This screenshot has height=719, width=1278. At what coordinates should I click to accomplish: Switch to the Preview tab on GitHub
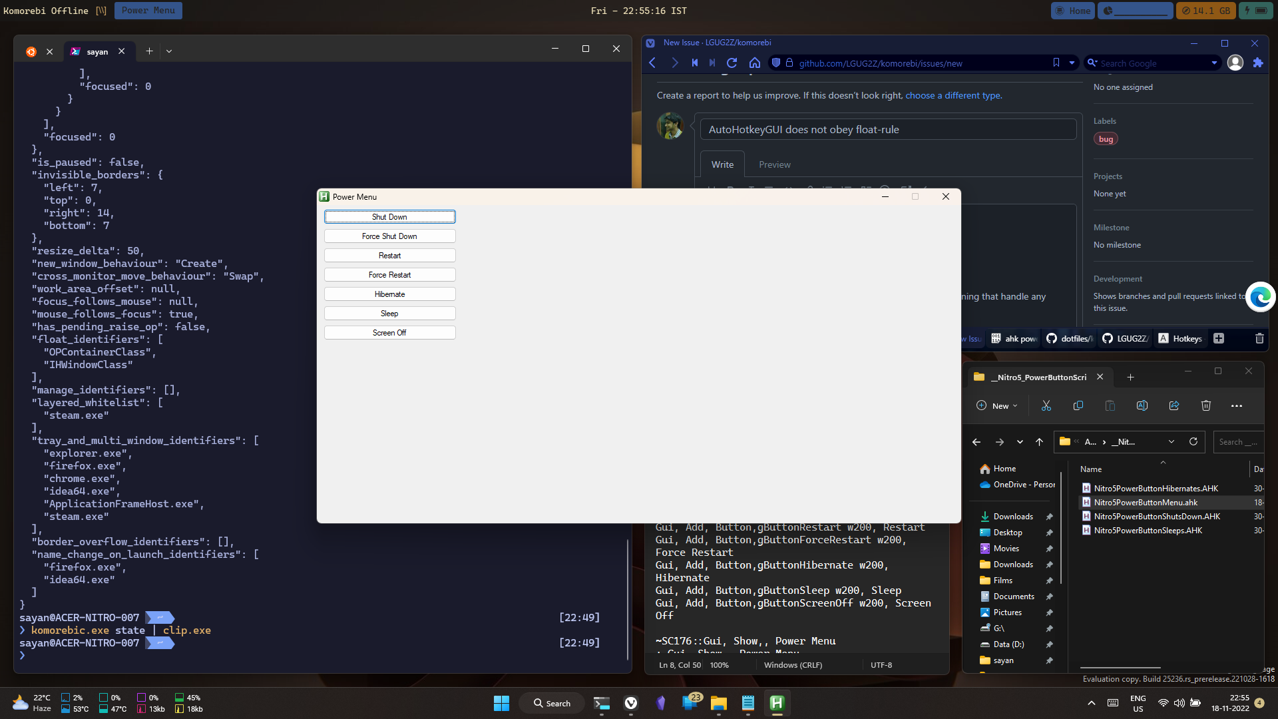point(774,164)
